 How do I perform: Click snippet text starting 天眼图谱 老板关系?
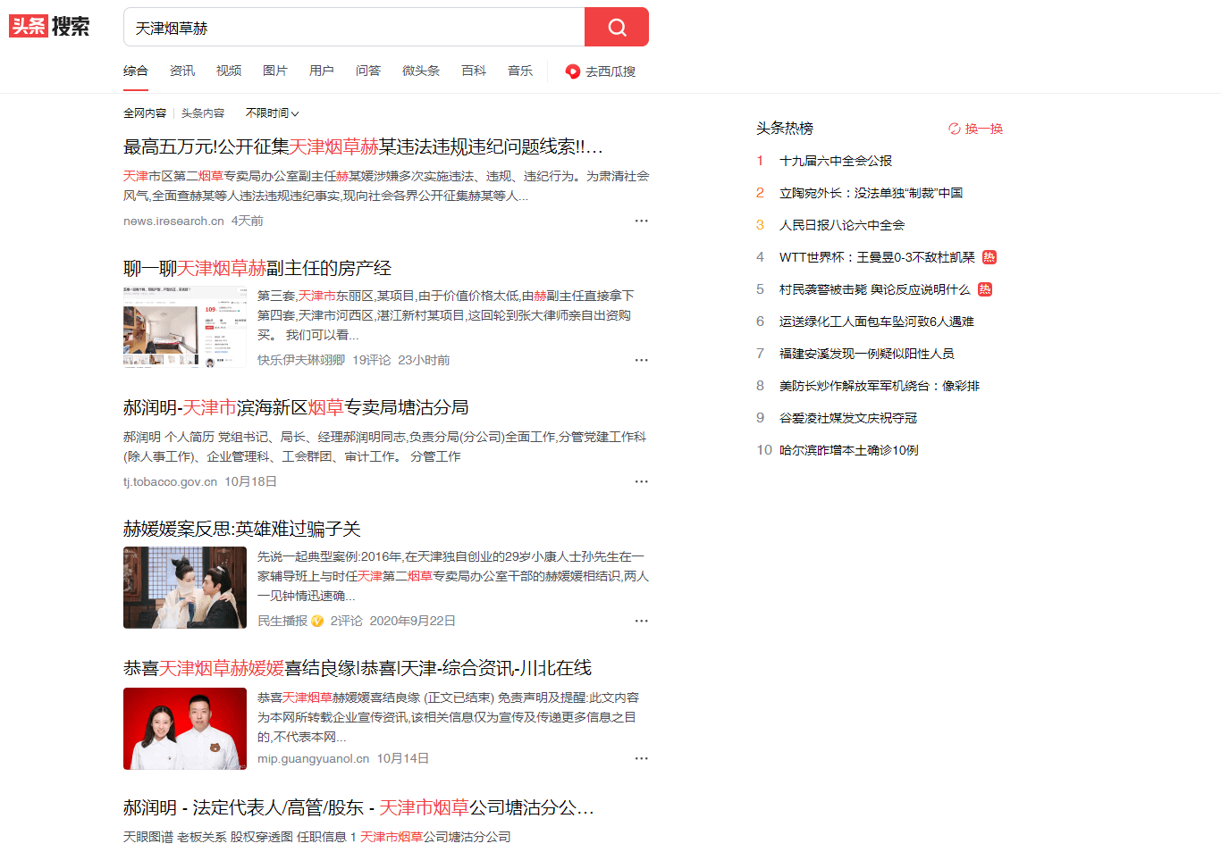coord(317,837)
